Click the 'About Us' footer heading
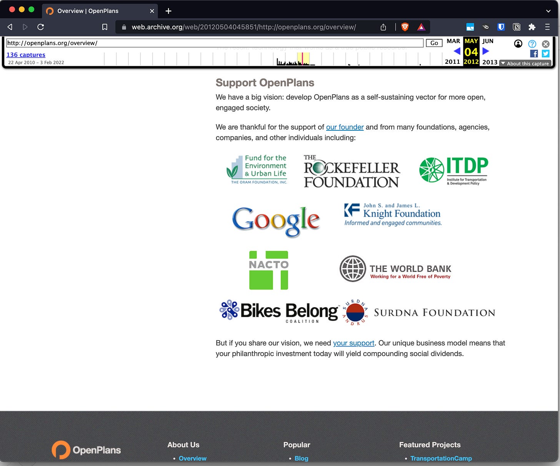 point(183,445)
